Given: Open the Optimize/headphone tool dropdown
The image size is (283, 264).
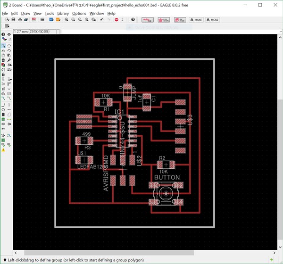Looking at the screenshot, I should click(9, 69).
